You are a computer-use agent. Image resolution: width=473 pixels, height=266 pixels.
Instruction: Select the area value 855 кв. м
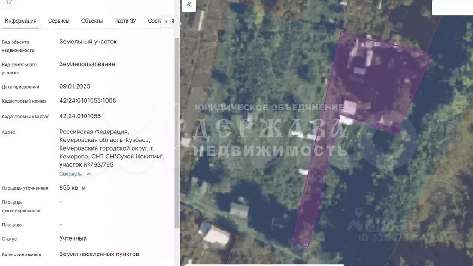[x=73, y=187]
